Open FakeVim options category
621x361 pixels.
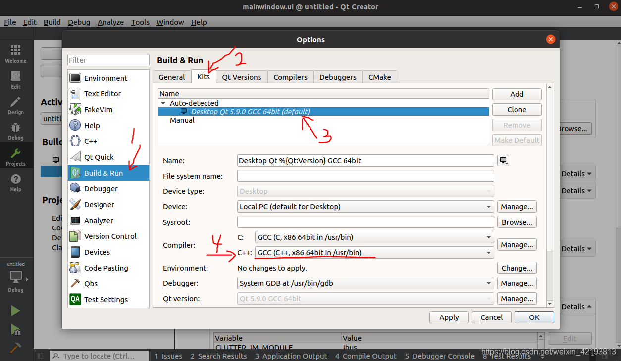click(x=108, y=109)
